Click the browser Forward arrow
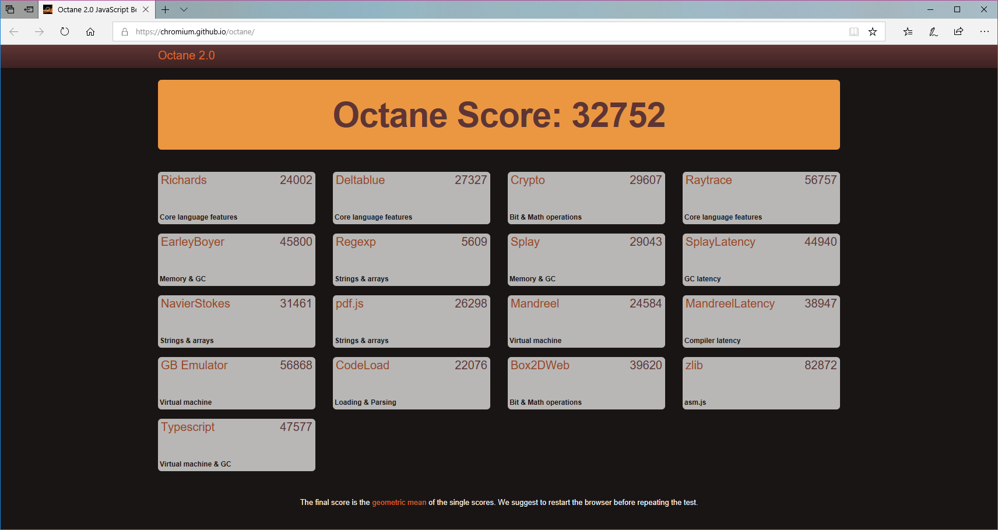This screenshot has width=998, height=530. [39, 31]
